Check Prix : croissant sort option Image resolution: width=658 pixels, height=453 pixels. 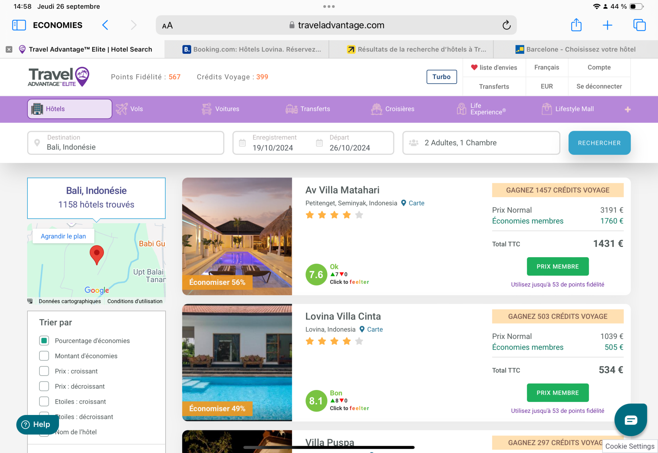pos(44,371)
